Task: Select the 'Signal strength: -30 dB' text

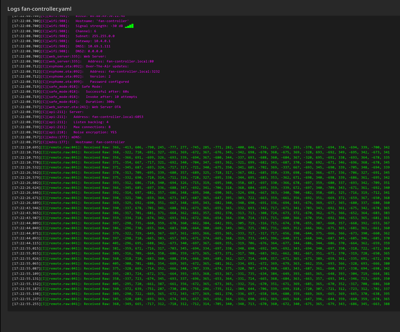Action: pos(99,26)
